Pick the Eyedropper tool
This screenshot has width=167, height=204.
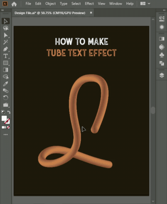(6, 84)
